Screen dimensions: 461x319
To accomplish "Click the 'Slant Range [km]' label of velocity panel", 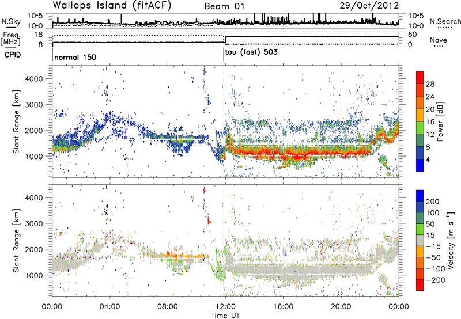I will pyautogui.click(x=16, y=240).
